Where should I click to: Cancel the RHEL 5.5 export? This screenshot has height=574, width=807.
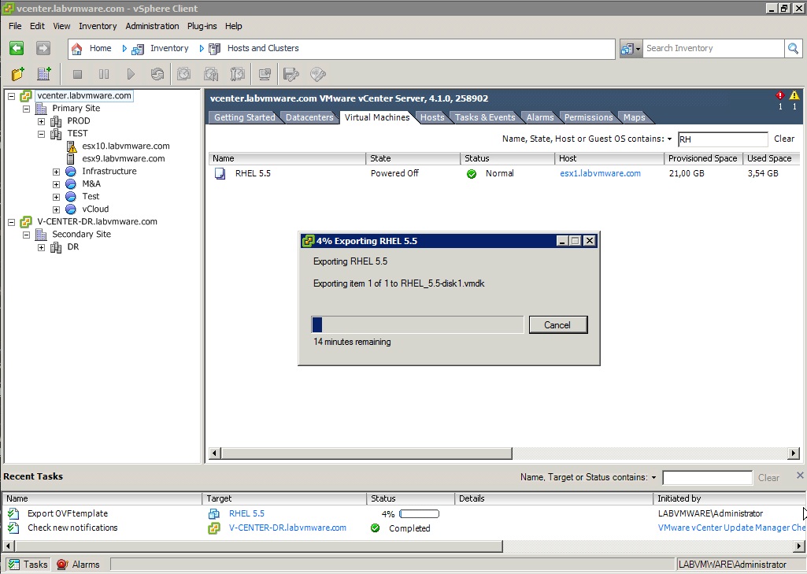558,325
